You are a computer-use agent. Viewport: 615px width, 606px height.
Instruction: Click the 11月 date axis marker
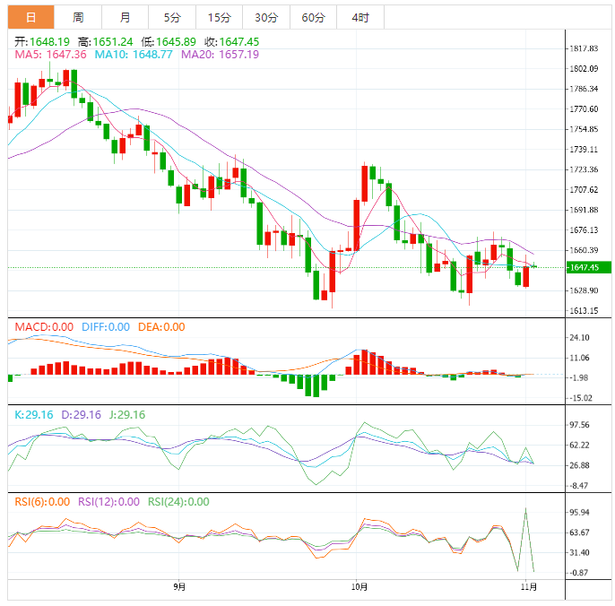click(529, 587)
